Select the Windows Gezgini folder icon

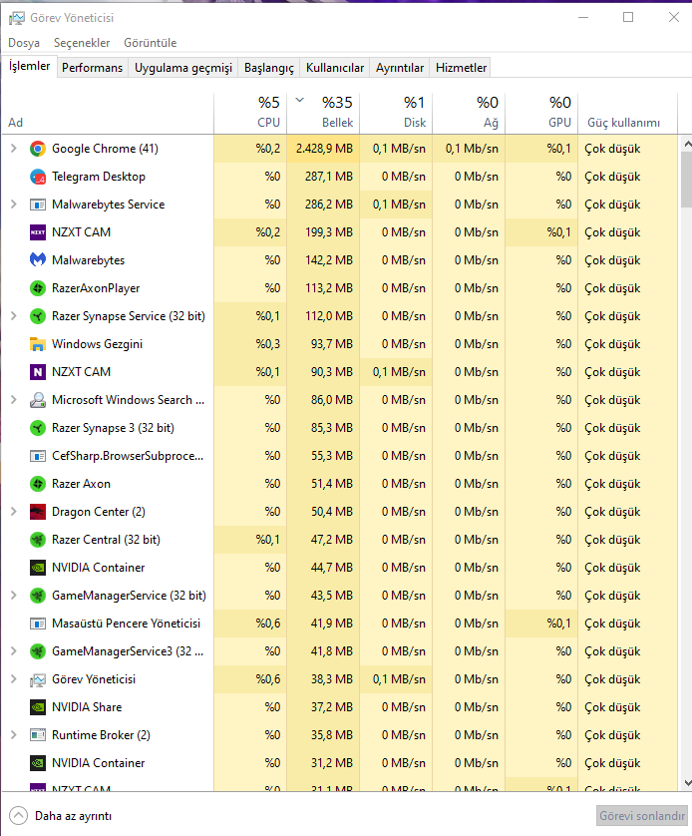pyautogui.click(x=38, y=344)
